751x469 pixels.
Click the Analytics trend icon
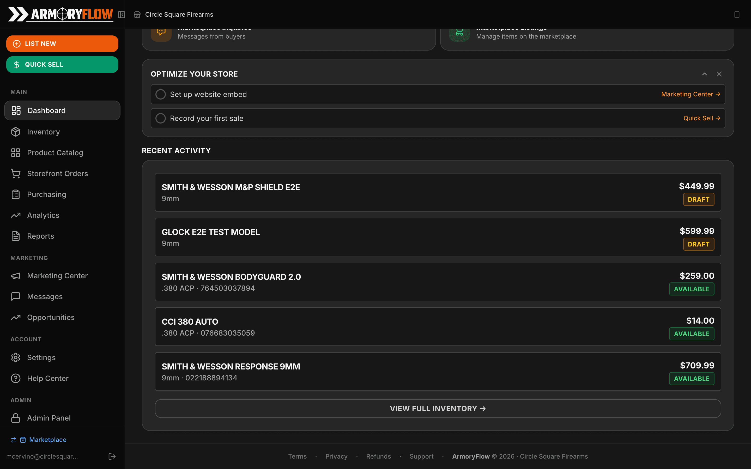point(16,215)
